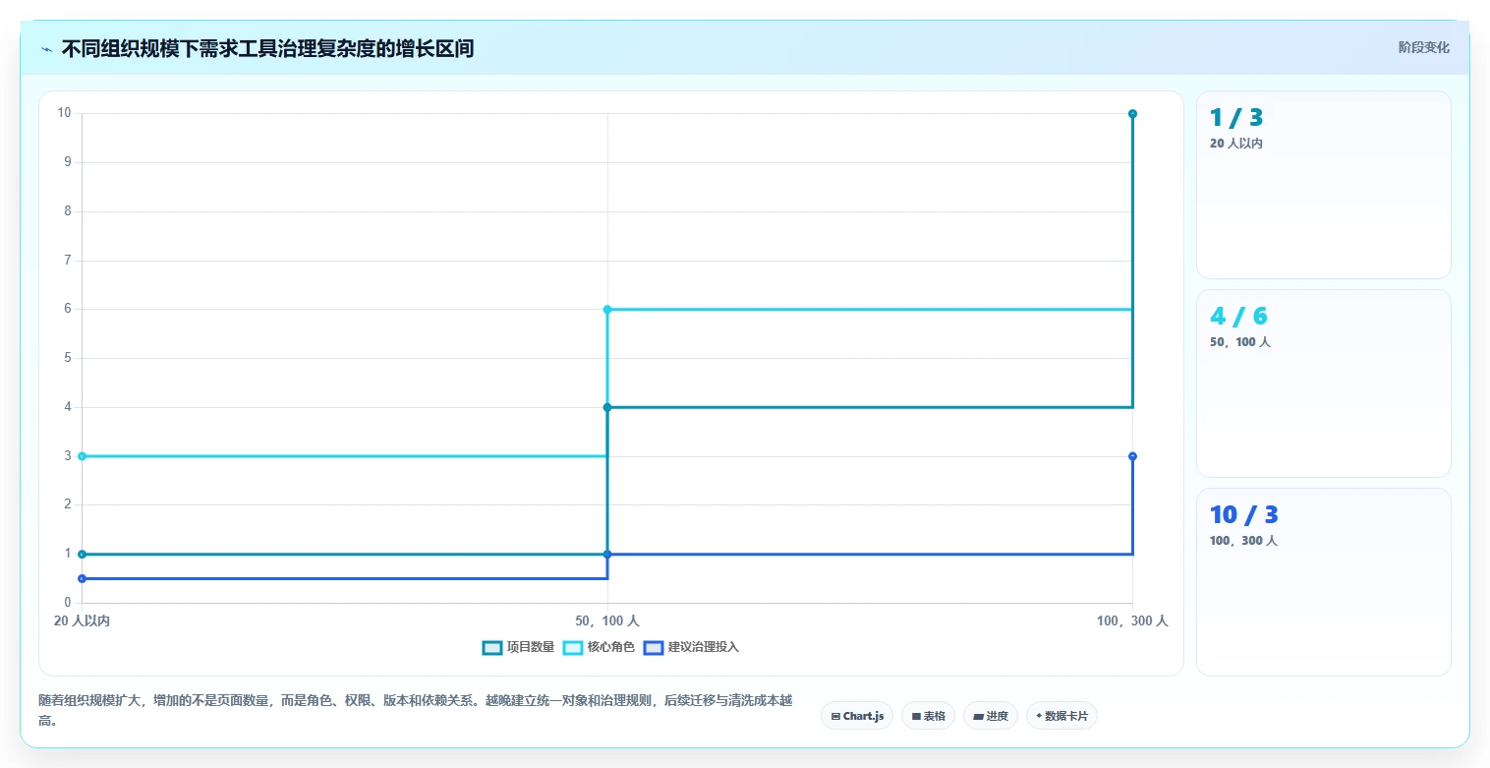
Task: Select the 1 / 3 data card
Action: click(x=1323, y=185)
